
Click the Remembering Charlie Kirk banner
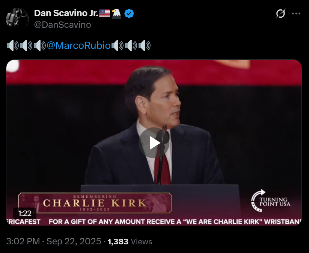[95, 203]
